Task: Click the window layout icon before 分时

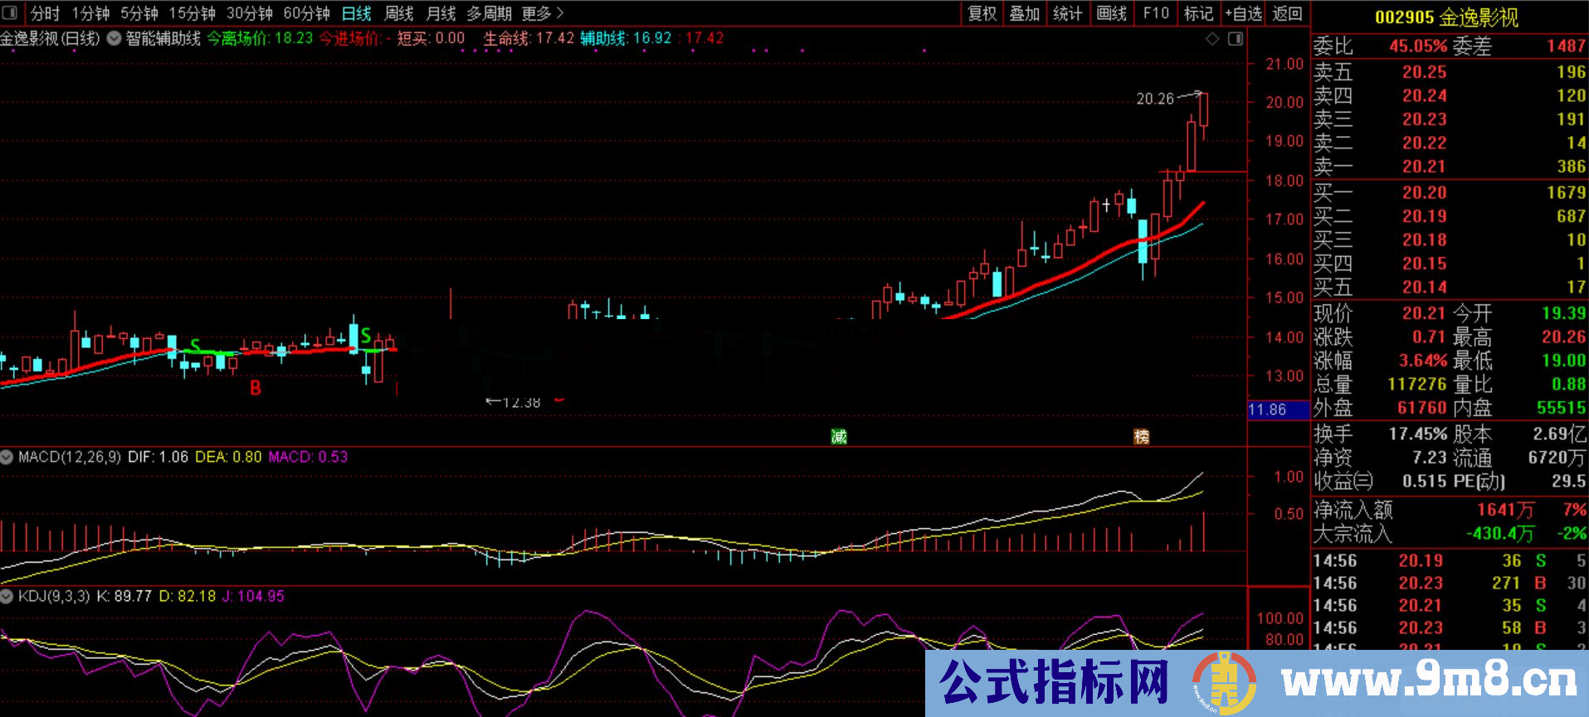Action: tap(12, 13)
